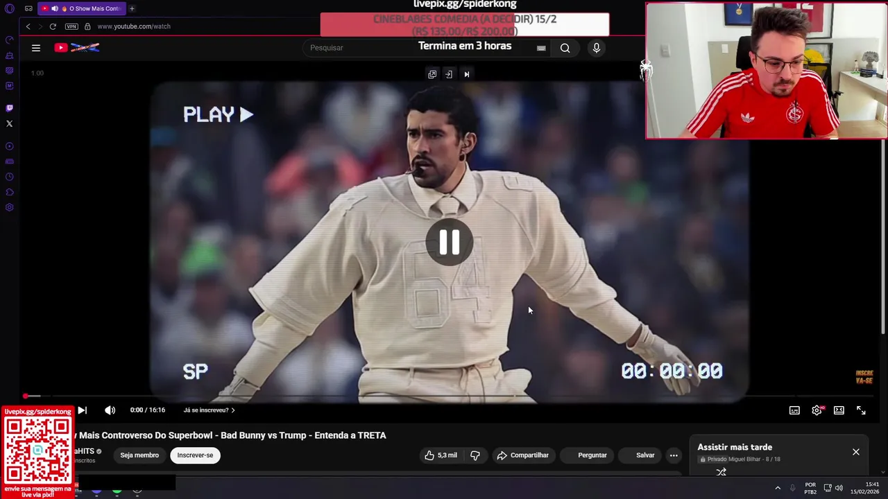Close the "Assistir mais tarde" playlist panel
888x499 pixels.
(x=856, y=452)
